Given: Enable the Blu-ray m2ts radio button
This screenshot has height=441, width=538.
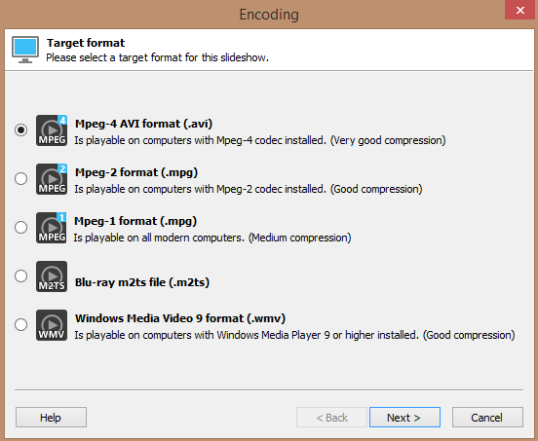Looking at the screenshot, I should tap(20, 276).
